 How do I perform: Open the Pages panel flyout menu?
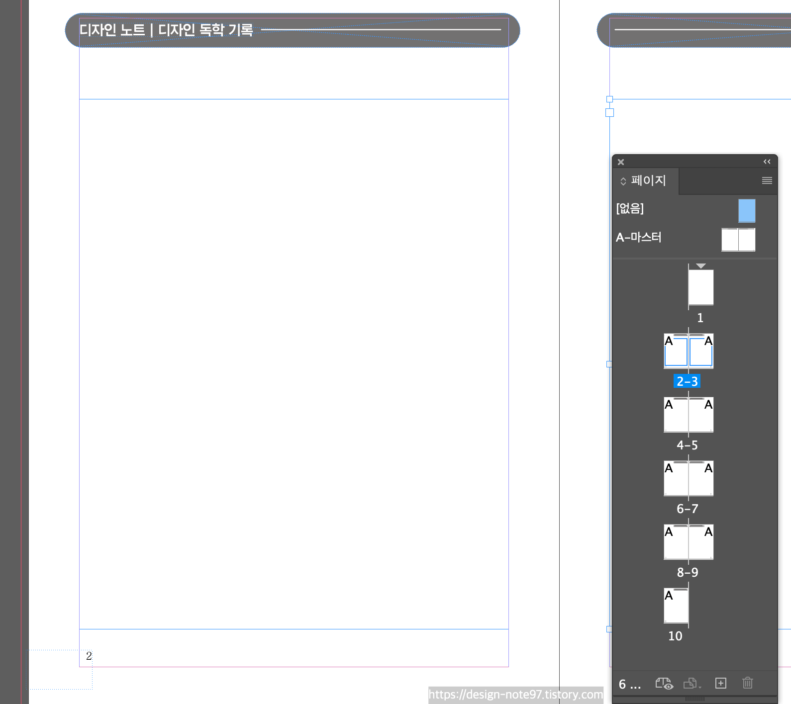767,180
